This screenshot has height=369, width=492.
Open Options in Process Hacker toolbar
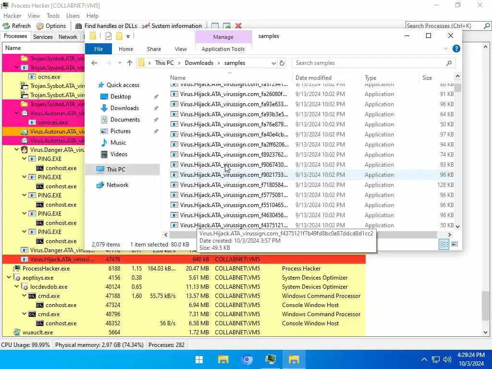point(51,26)
